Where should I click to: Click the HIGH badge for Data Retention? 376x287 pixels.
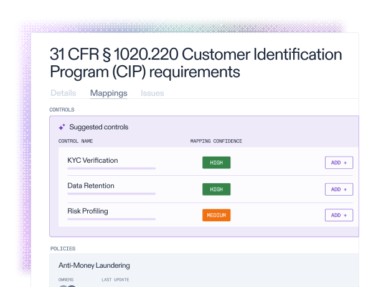point(216,189)
